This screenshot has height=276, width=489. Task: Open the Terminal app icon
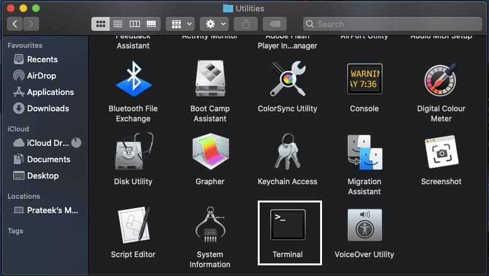coord(287,224)
